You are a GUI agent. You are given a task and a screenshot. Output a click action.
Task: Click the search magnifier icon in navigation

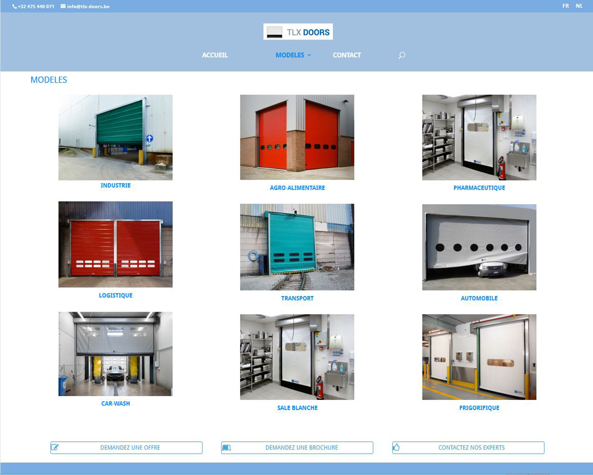point(402,56)
